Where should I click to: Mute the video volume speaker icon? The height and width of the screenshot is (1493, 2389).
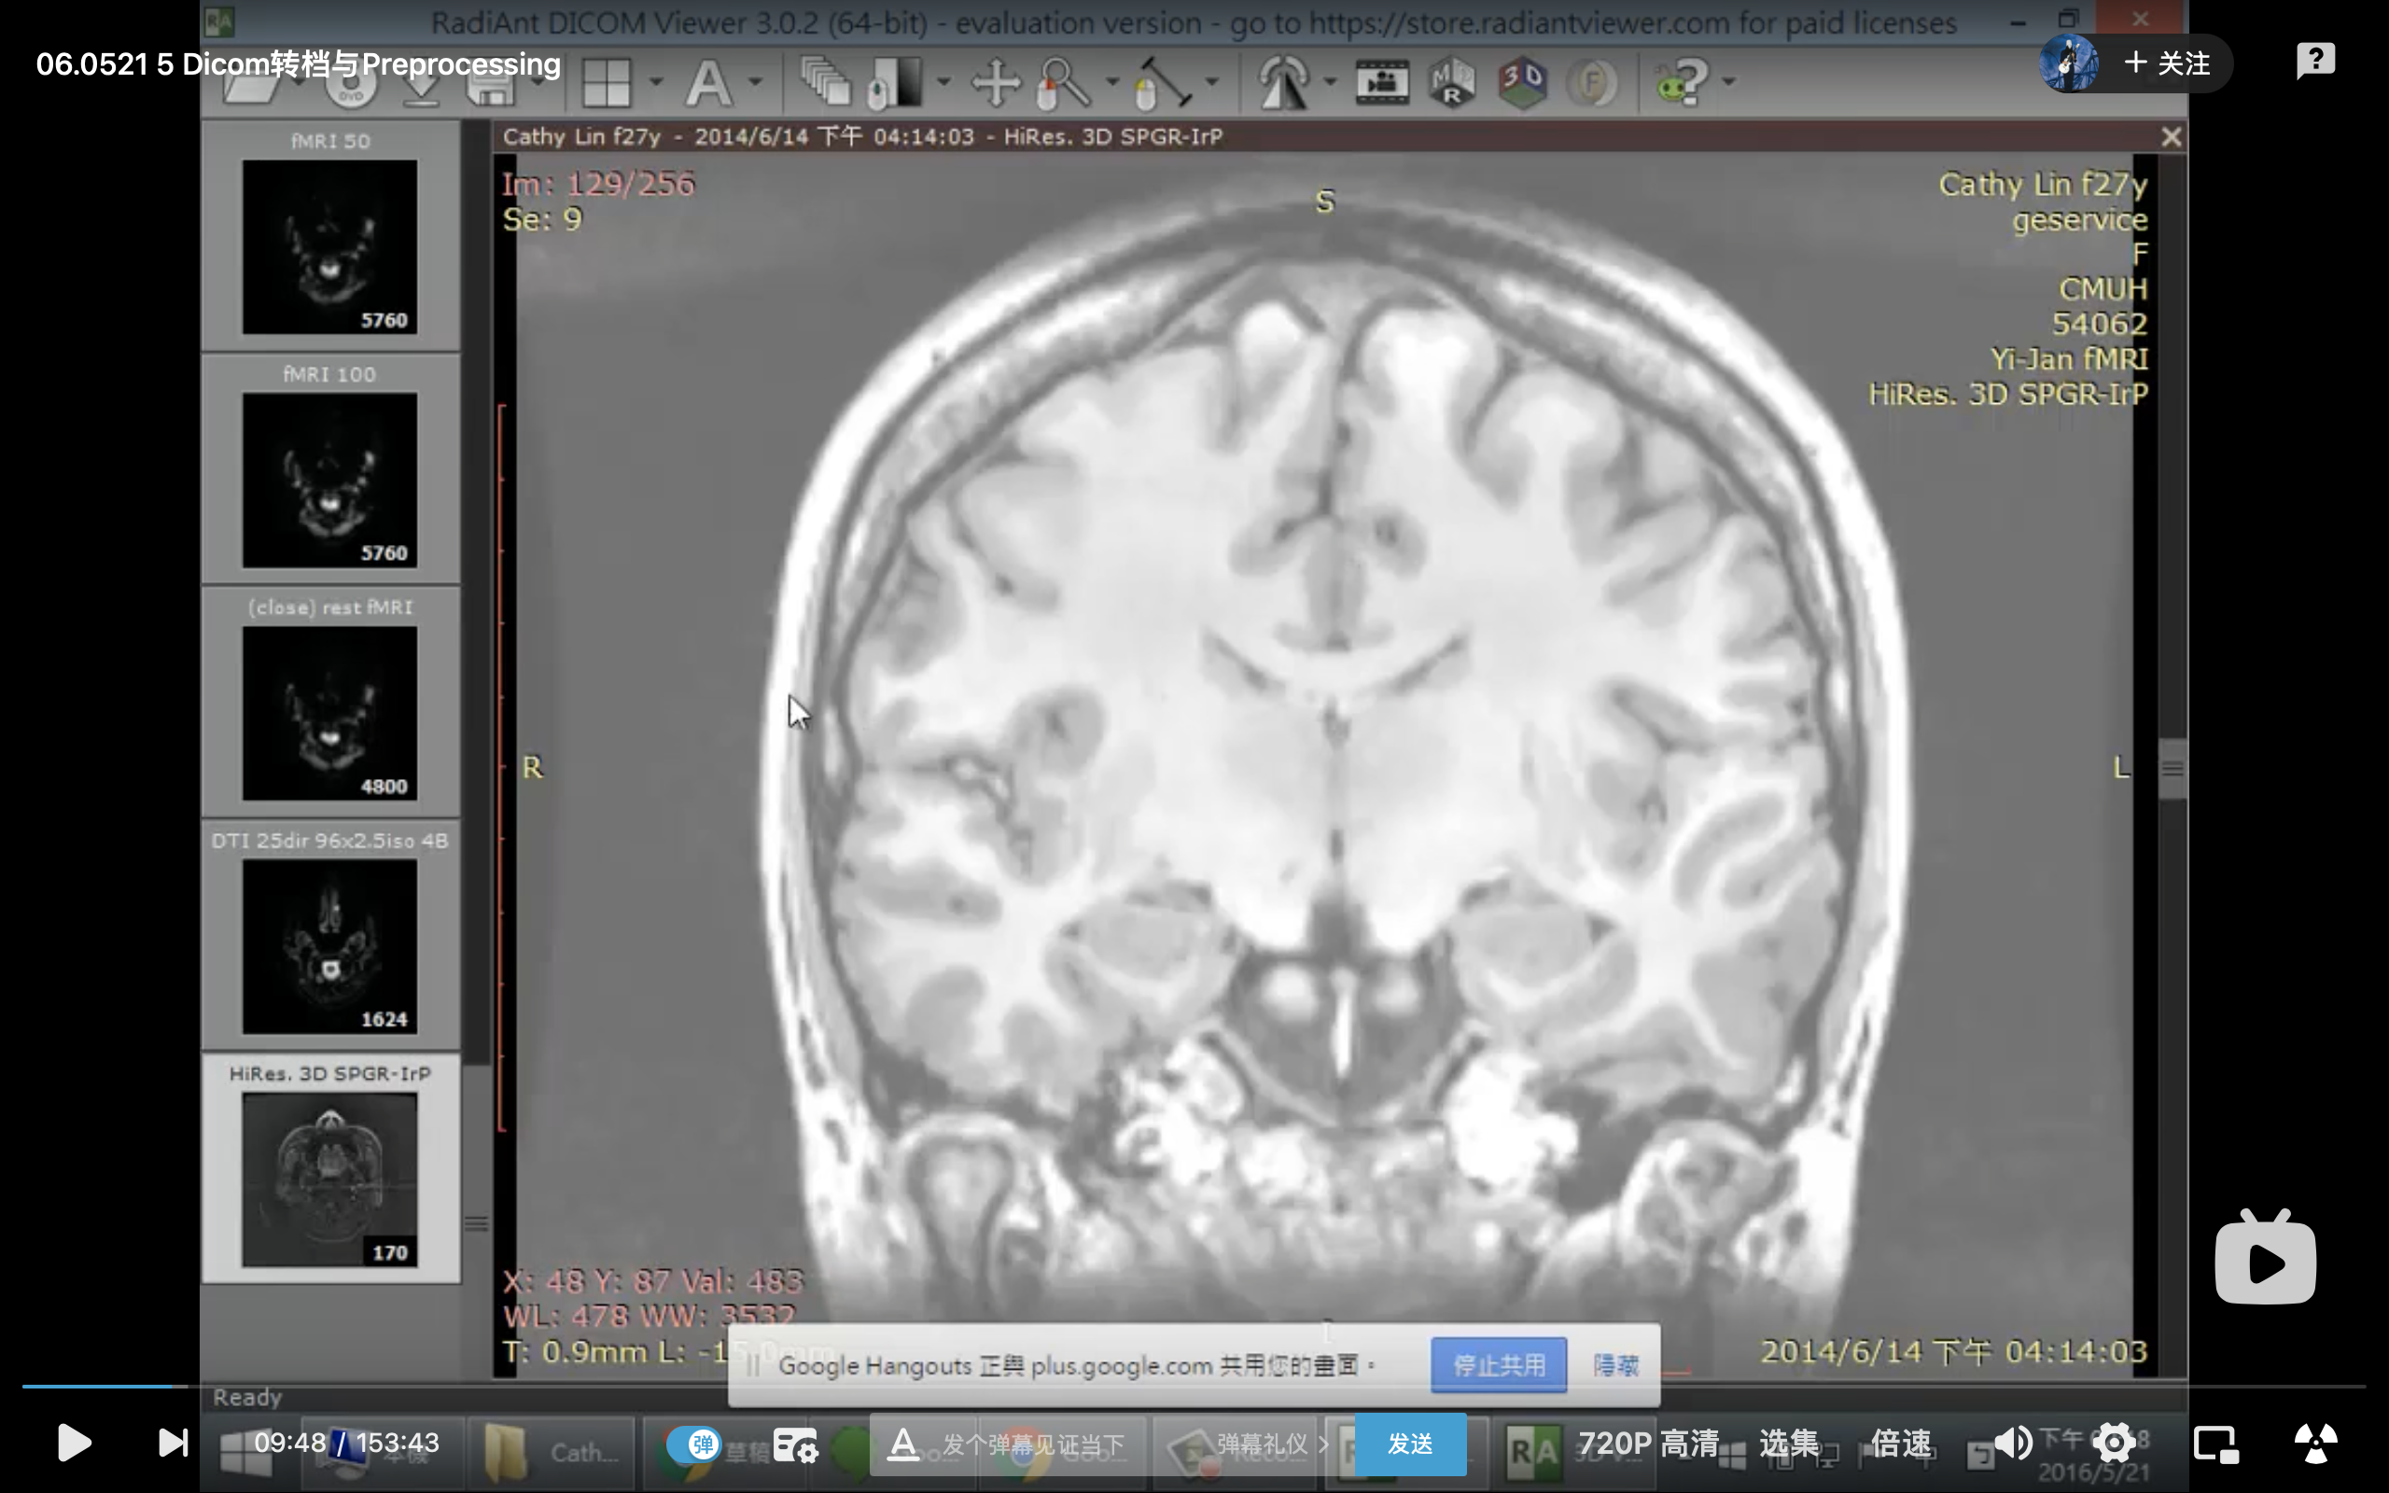coord(2013,1444)
